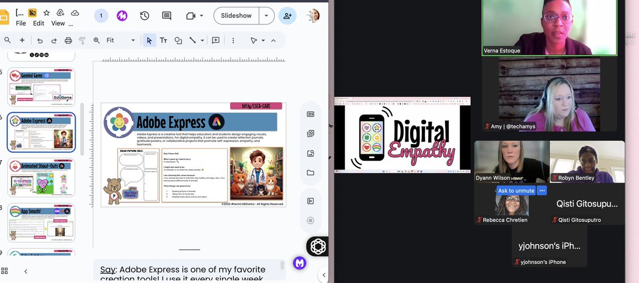Collapse the filmstrip with the left chevron

[26, 271]
